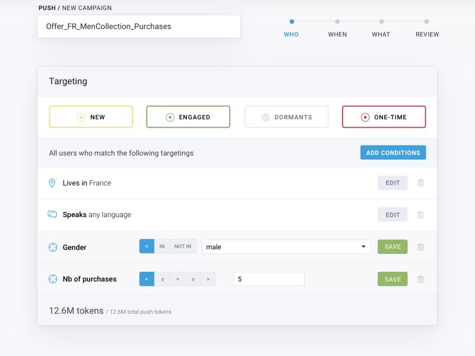The height and width of the screenshot is (356, 475).
Task: Click the ADD CONDITIONS button
Action: [392, 152]
